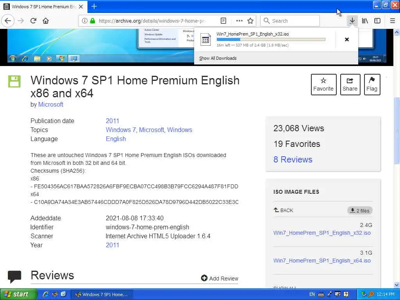The height and width of the screenshot is (300, 400).
Task: Open the Microsoft creator link
Action: 50,104
